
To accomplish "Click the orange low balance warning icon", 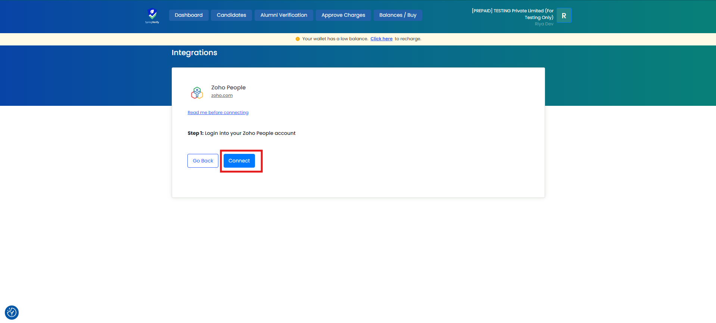I will click(x=298, y=39).
